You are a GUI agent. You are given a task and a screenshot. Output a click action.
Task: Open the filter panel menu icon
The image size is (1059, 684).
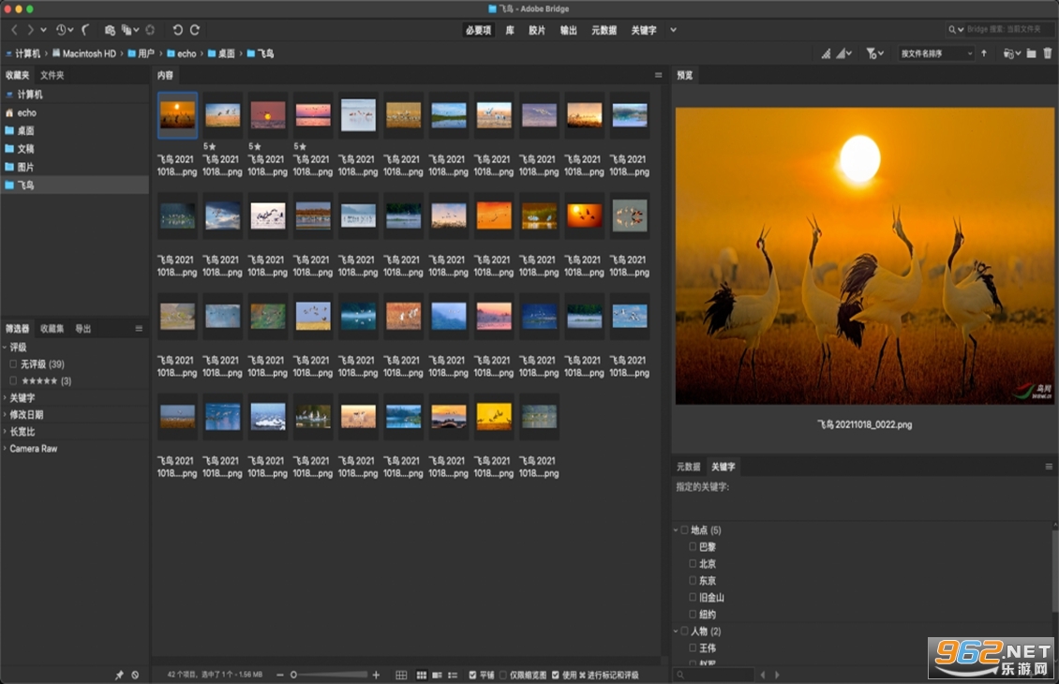(x=139, y=329)
